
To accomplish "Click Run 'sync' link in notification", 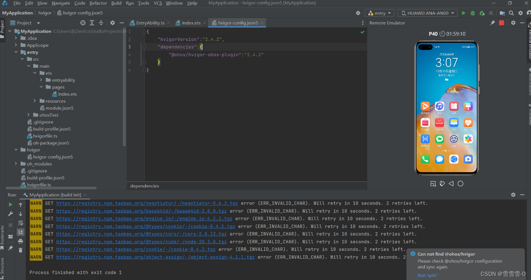I will (x=427, y=275).
